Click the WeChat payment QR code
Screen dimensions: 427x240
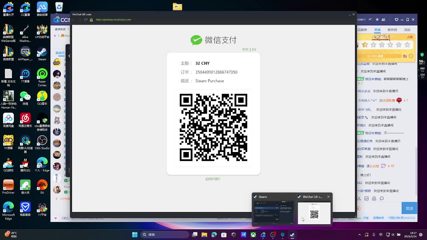point(213,127)
